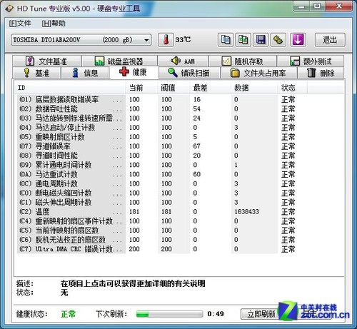
Task: Switch to the 随机存取 tab
Action: click(x=243, y=61)
